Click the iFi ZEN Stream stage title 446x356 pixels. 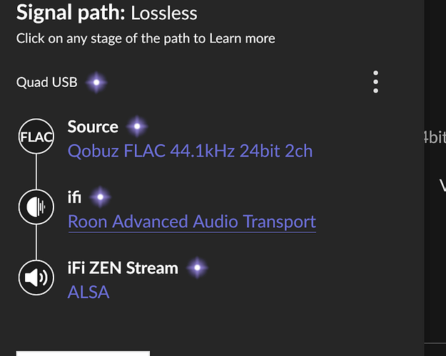123,268
